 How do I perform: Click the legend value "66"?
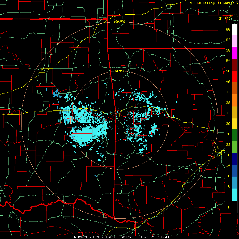(228, 29)
